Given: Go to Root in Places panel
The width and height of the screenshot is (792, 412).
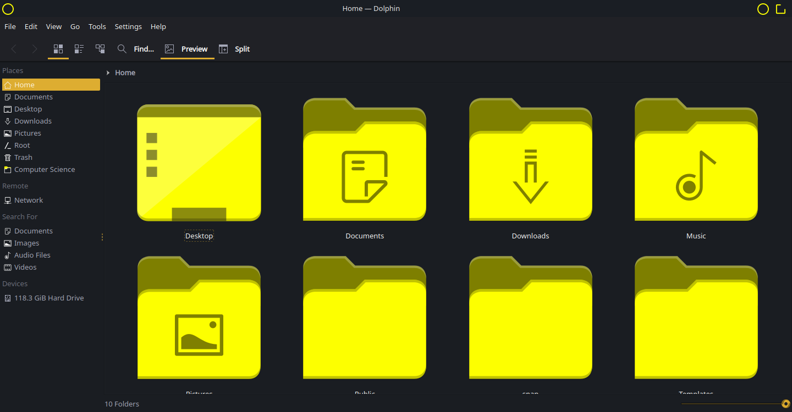Looking at the screenshot, I should (51, 145).
